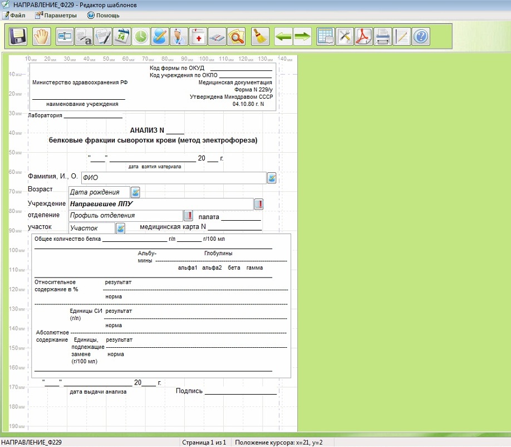The image size is (511, 447).
Task: Click the printer icon
Action: pyautogui.click(x=382, y=37)
